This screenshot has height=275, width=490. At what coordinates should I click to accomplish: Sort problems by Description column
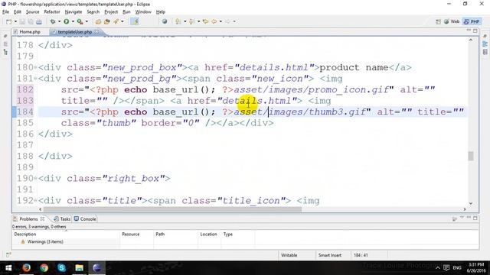click(67, 235)
